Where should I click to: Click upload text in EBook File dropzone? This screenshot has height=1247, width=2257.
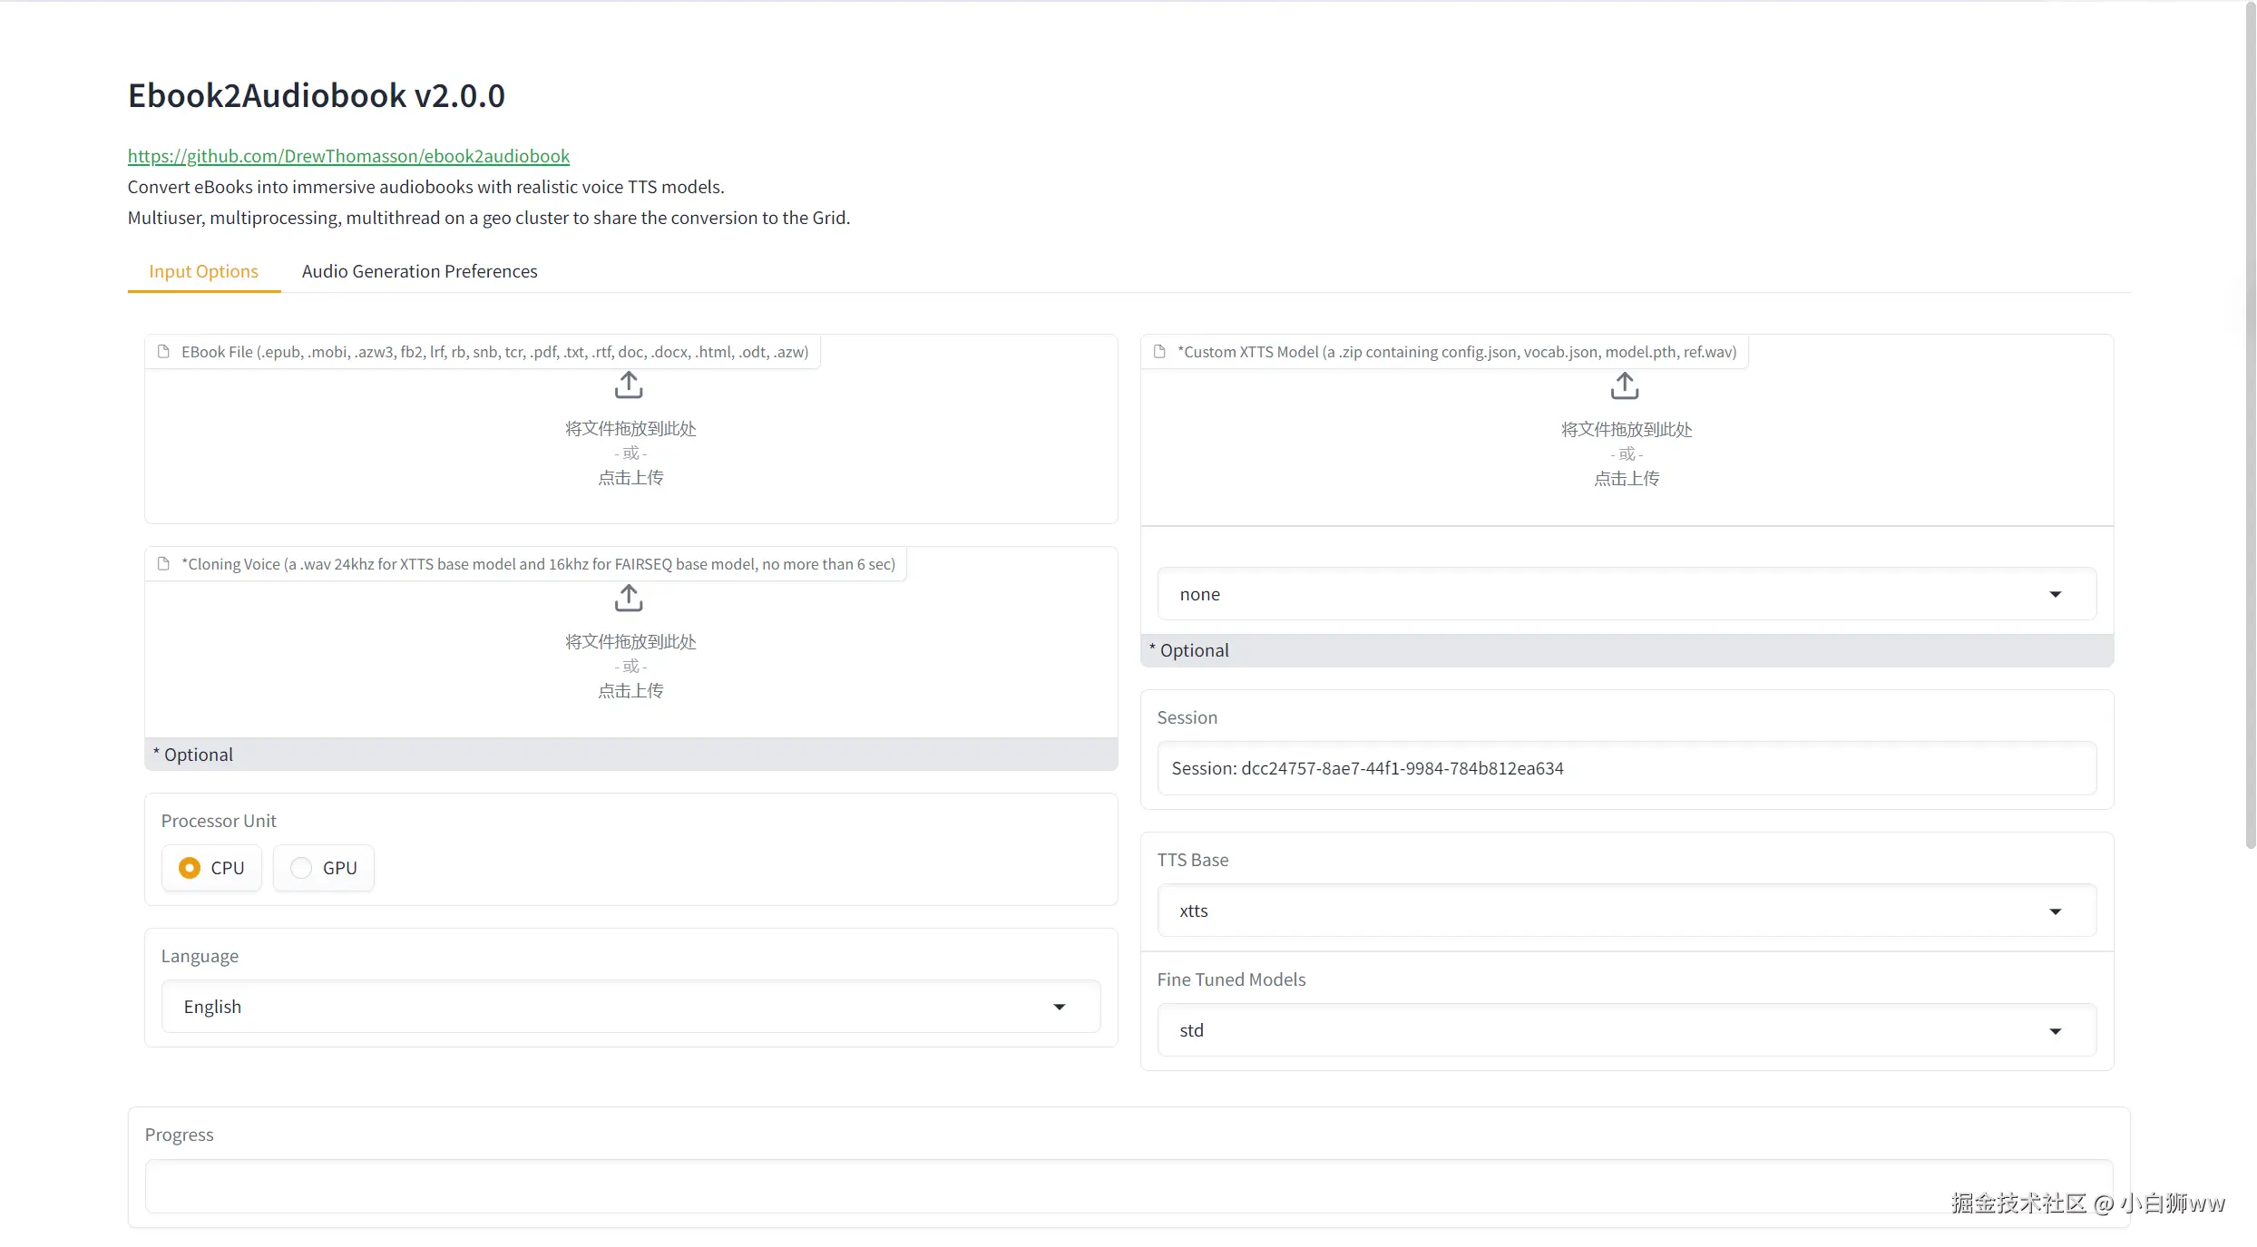click(x=630, y=478)
